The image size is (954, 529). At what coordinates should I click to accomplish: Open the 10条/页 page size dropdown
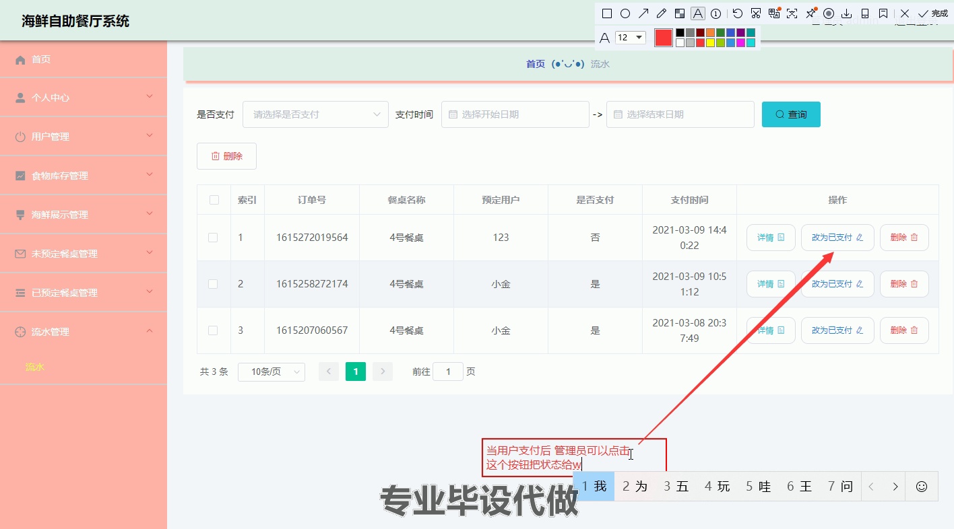pyautogui.click(x=272, y=372)
